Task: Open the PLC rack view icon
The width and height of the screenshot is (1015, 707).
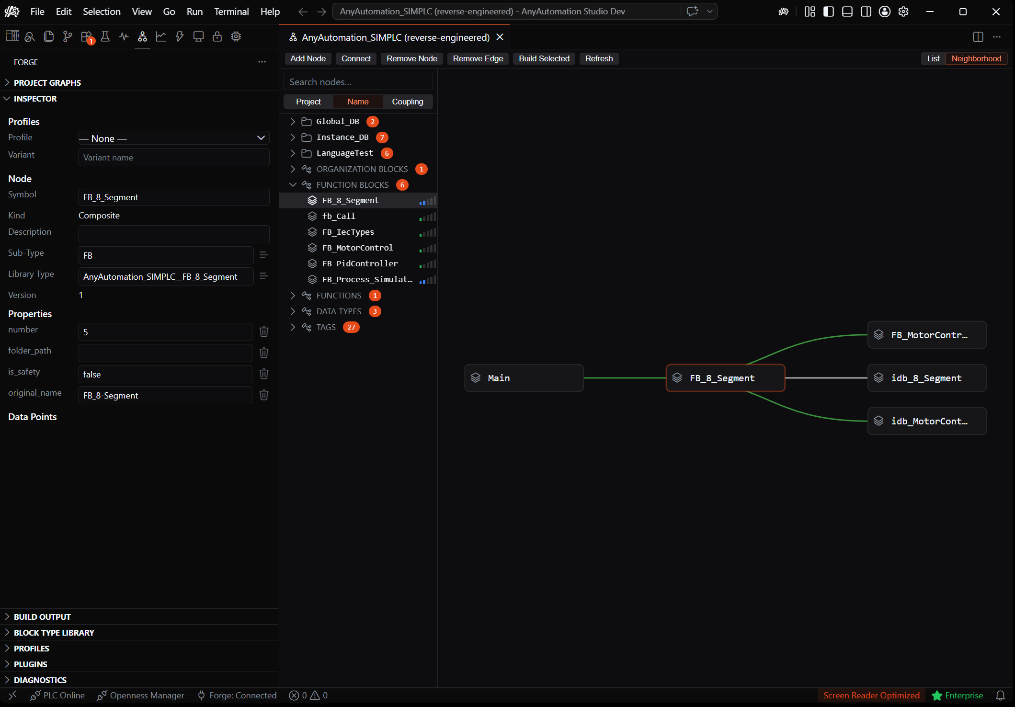Action: pos(12,36)
